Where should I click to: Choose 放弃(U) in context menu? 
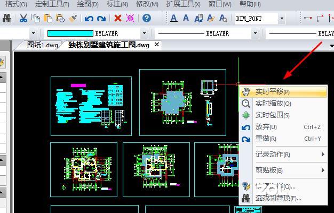pos(283,127)
